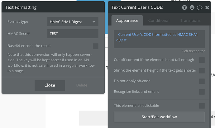Click the HMAC Secret input field

pyautogui.click(x=73, y=34)
